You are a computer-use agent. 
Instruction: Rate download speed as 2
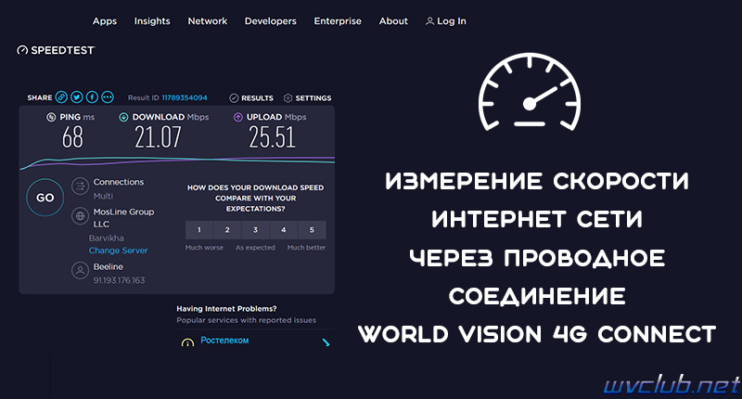click(227, 230)
